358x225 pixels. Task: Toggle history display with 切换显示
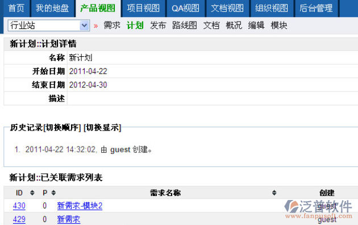point(102,128)
